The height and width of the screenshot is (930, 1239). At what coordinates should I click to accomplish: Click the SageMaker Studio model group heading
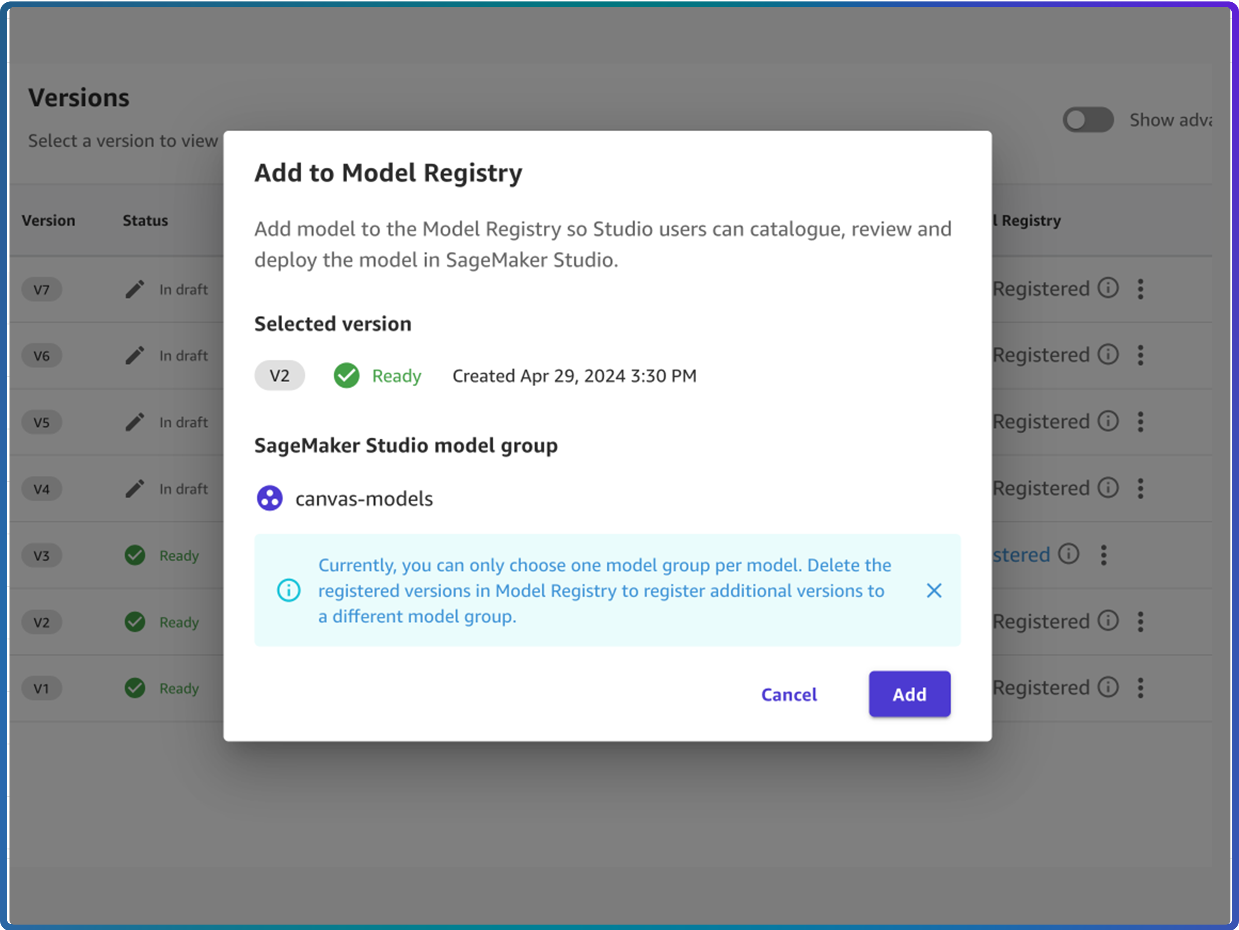pos(406,446)
